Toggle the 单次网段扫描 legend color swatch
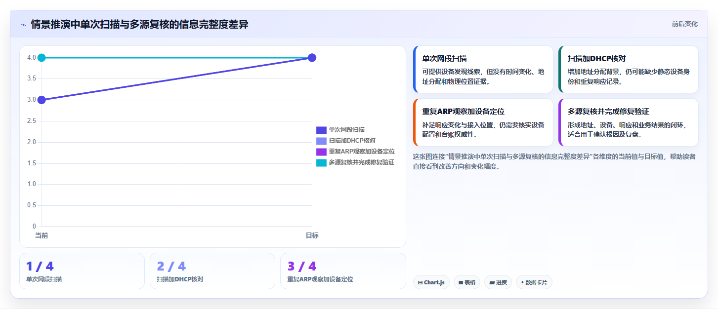The width and height of the screenshot is (718, 309). point(321,130)
